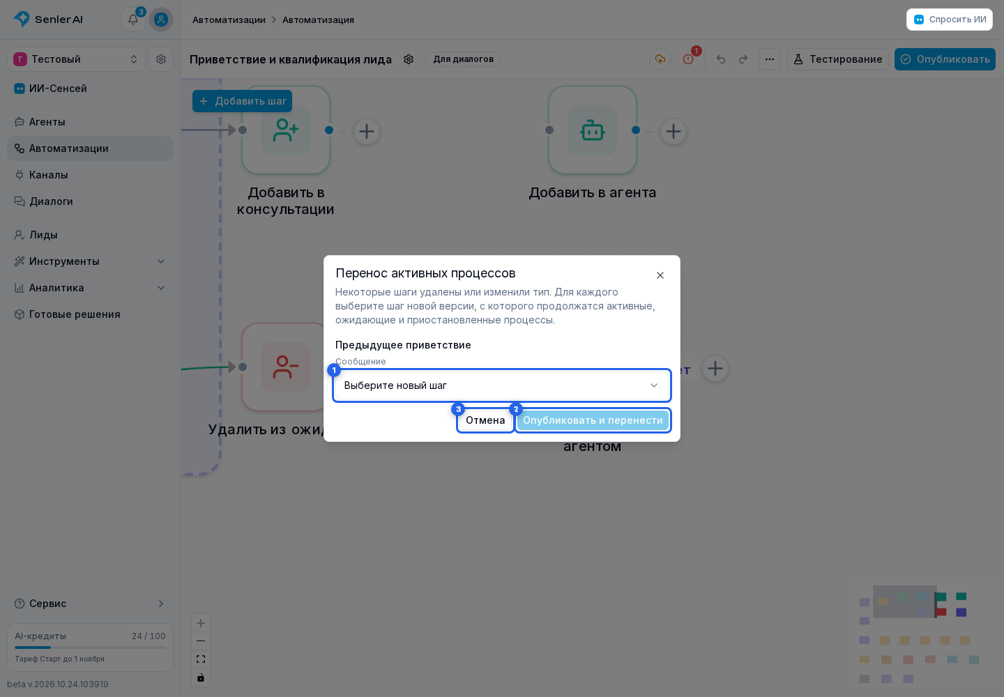Click the Автоматизации breadcrumb link
The height and width of the screenshot is (697, 1004).
pos(229,20)
